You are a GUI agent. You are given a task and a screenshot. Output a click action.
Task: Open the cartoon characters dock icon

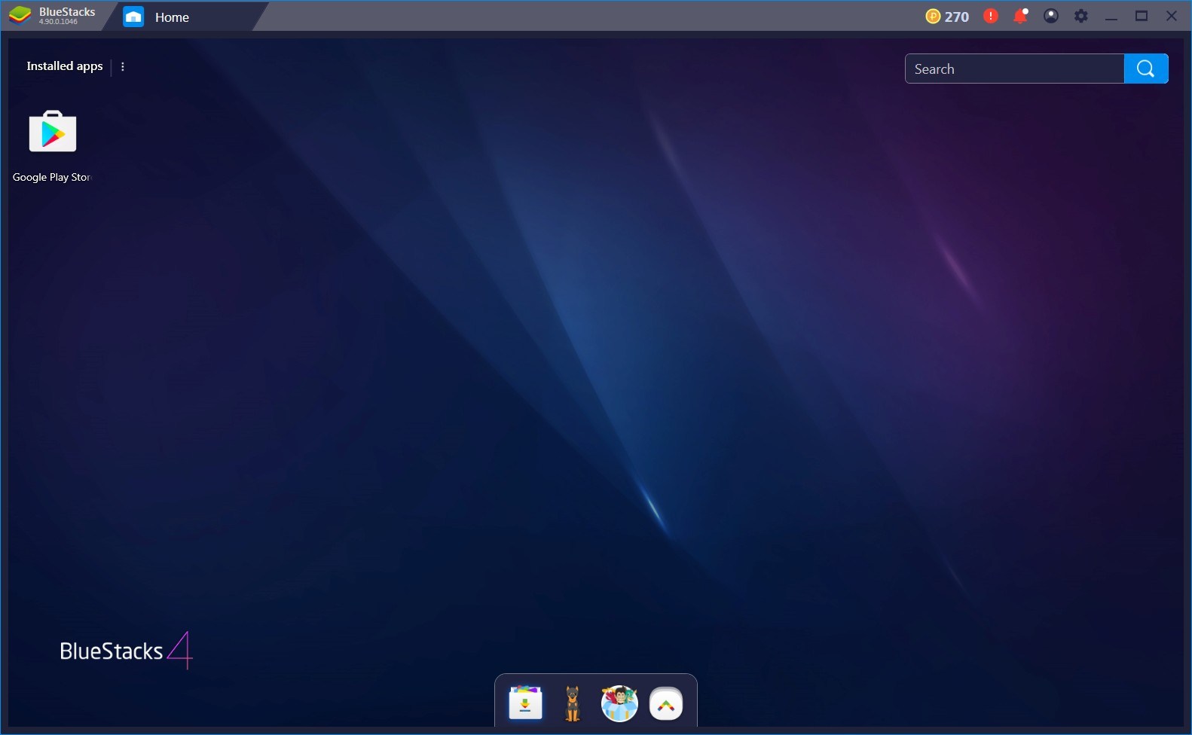click(x=619, y=703)
